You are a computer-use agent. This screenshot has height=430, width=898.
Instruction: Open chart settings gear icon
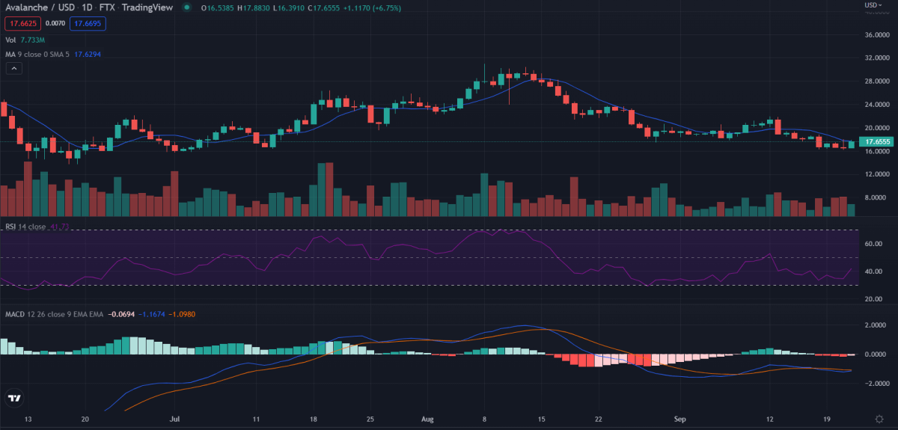[880, 420]
